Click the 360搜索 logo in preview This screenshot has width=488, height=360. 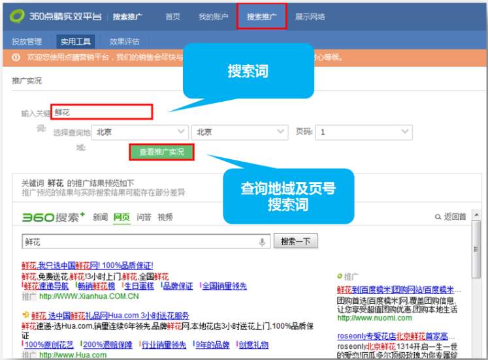point(53,217)
